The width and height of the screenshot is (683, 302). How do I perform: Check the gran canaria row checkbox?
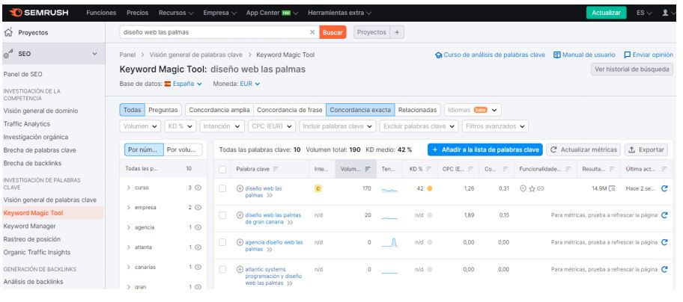tap(222, 215)
